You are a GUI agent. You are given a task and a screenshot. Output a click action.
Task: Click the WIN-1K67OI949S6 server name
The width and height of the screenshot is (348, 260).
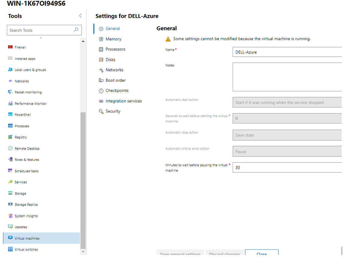coord(36,3)
